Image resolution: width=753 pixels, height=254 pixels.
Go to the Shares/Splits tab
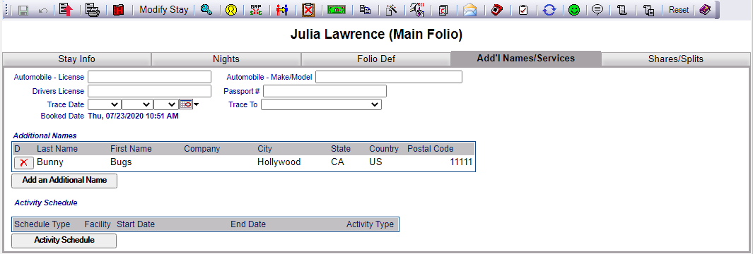click(676, 59)
